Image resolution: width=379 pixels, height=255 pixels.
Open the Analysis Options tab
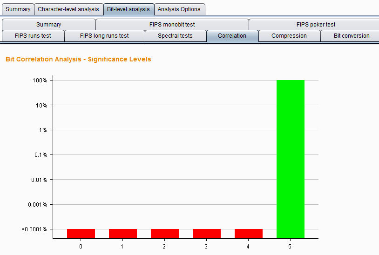click(x=179, y=9)
